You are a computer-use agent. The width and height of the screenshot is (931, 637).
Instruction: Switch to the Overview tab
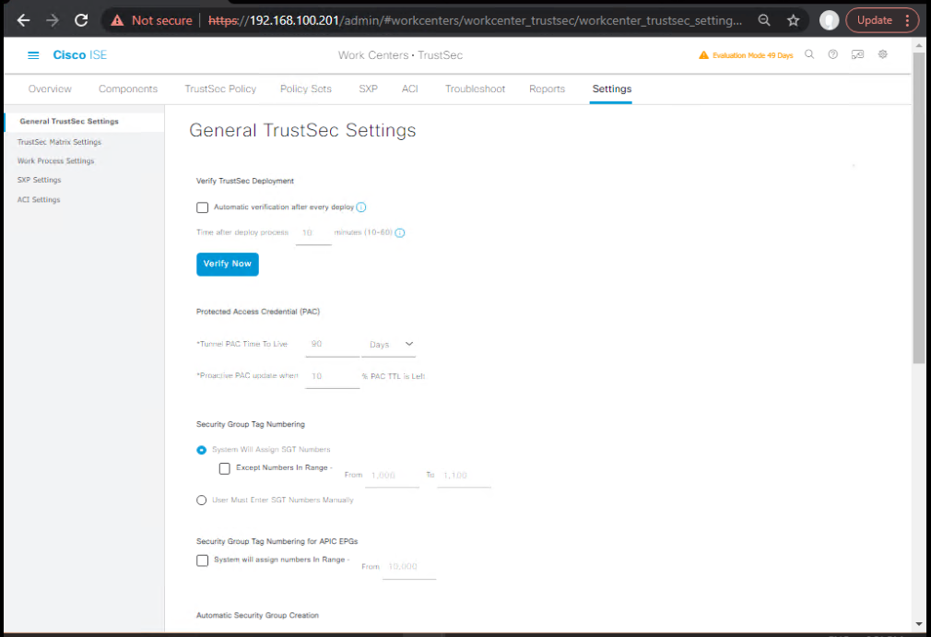(50, 89)
